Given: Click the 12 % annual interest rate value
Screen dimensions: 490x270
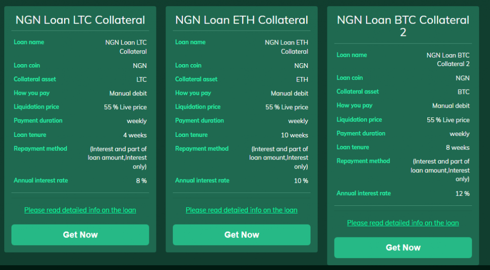Looking at the screenshot, I should (462, 194).
